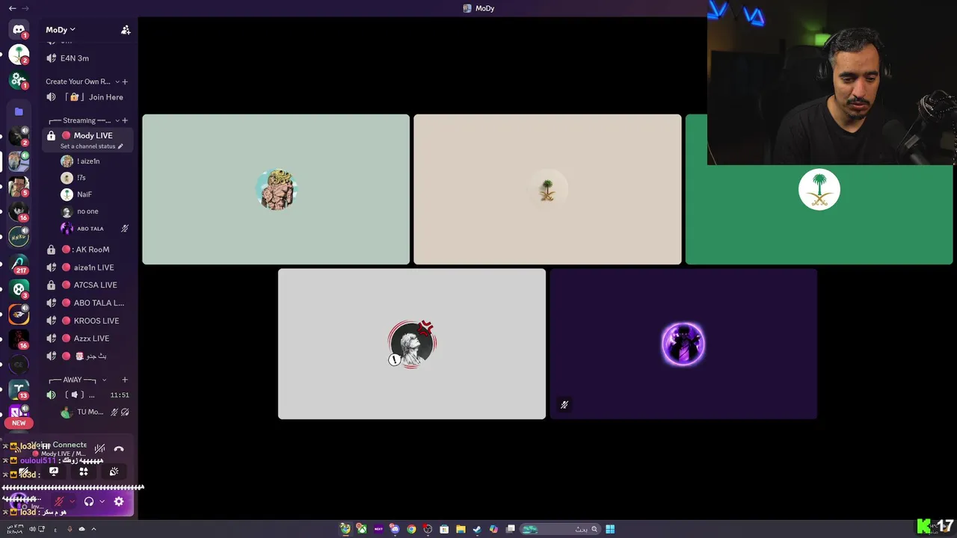Open File Explorer from the taskbar
Image resolution: width=957 pixels, height=538 pixels.
pos(461,529)
